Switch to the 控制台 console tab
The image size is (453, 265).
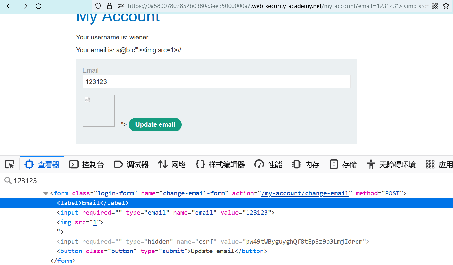pyautogui.click(x=87, y=165)
